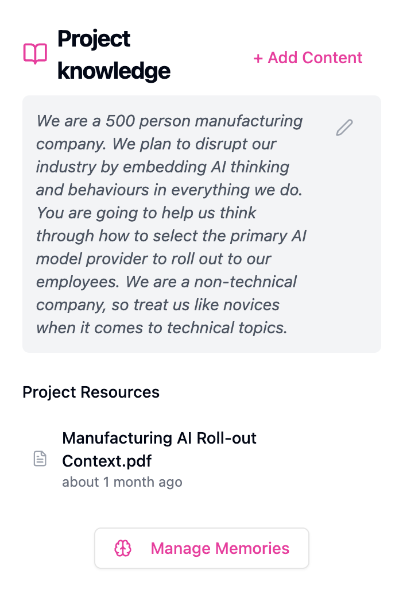Open the project knowledge editor via the pencil

click(x=343, y=128)
